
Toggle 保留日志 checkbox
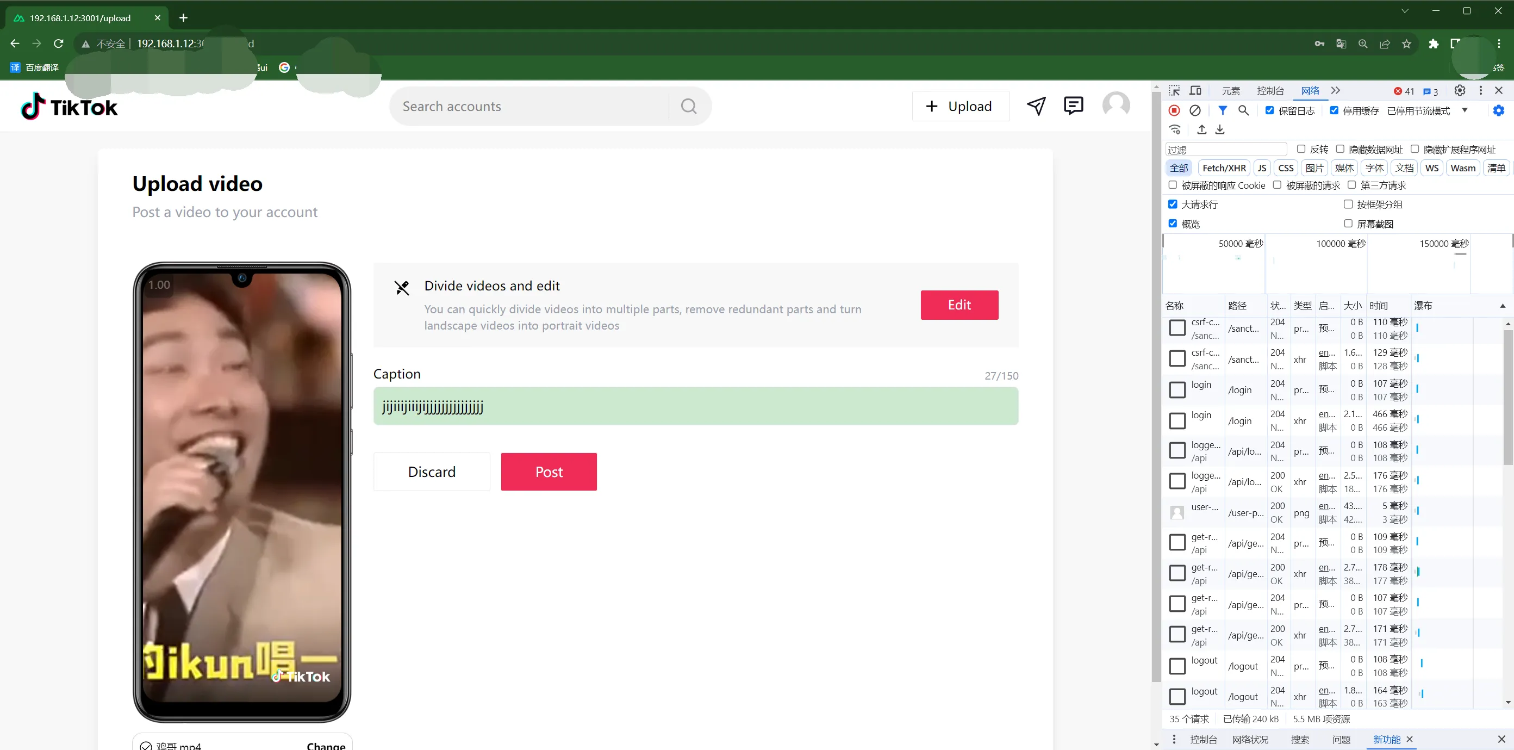[1269, 110]
